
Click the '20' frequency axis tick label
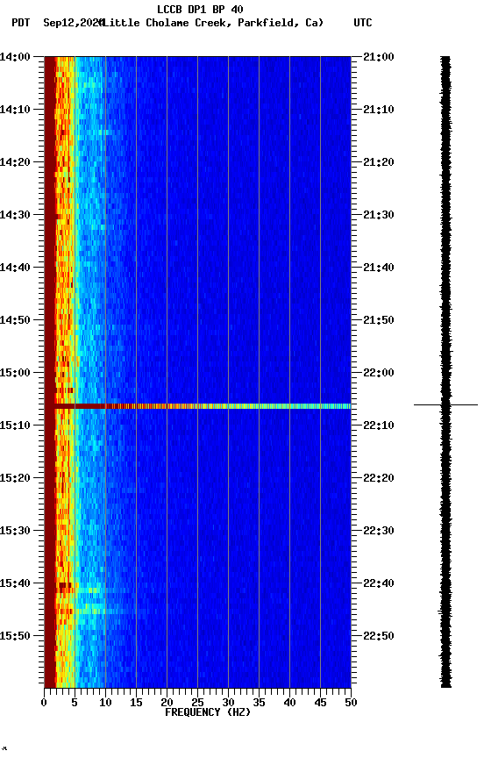coord(167,703)
